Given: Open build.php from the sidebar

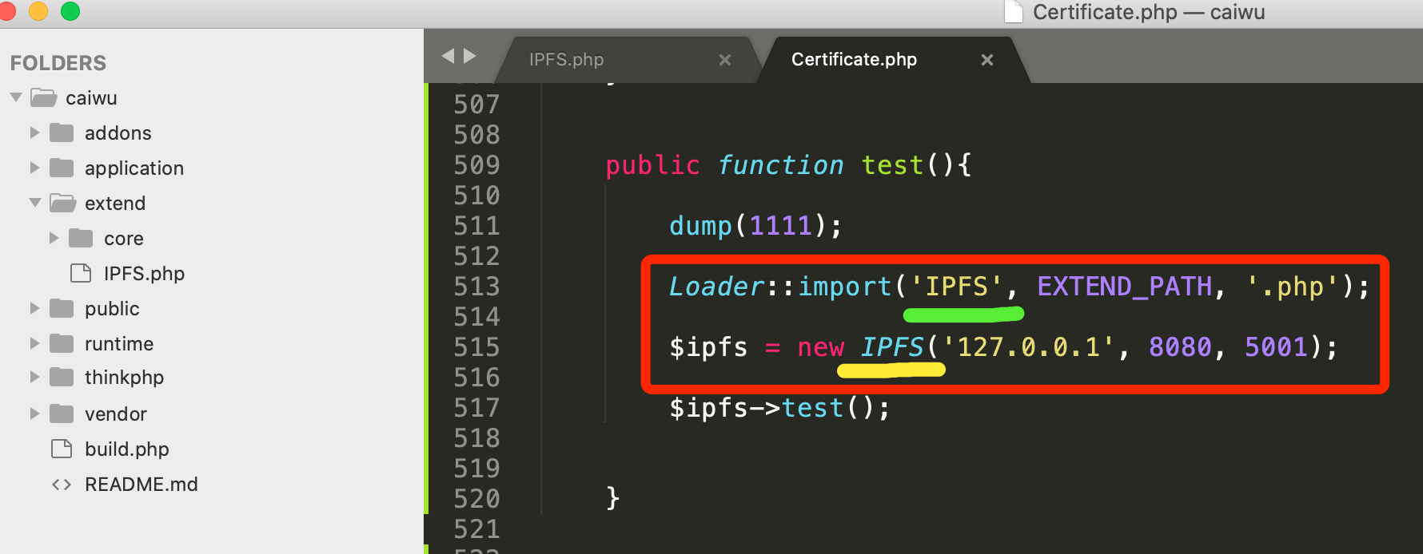Looking at the screenshot, I should pyautogui.click(x=127, y=449).
